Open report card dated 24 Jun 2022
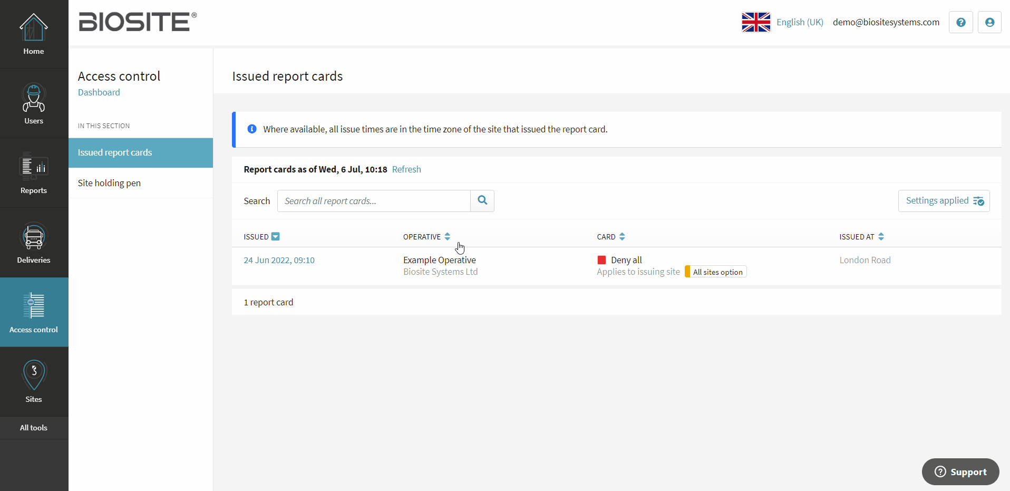 279,259
